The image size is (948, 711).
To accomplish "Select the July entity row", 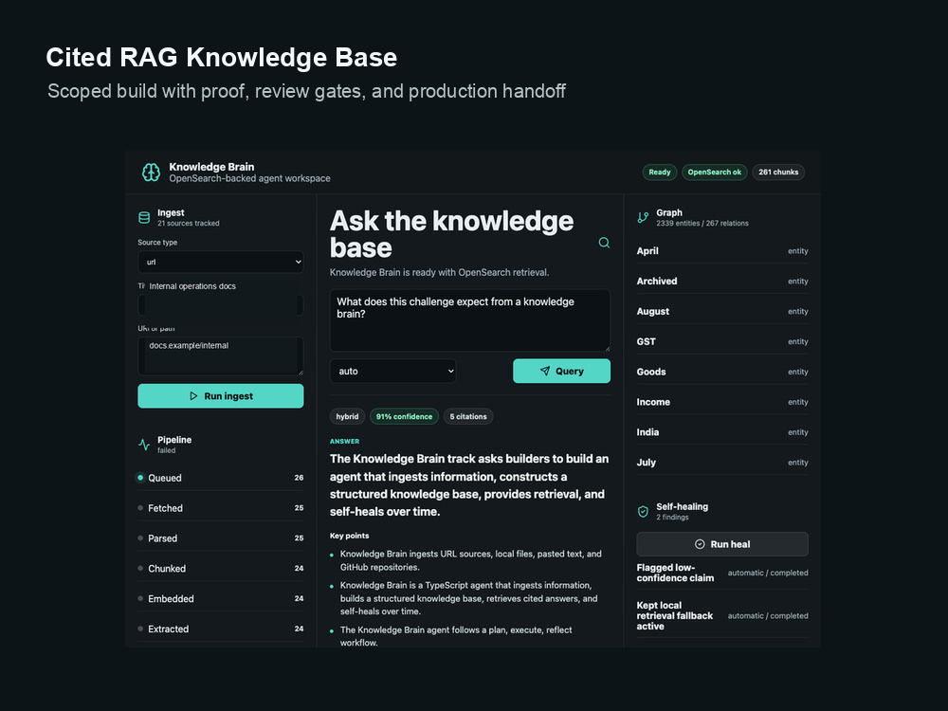I will coord(721,463).
